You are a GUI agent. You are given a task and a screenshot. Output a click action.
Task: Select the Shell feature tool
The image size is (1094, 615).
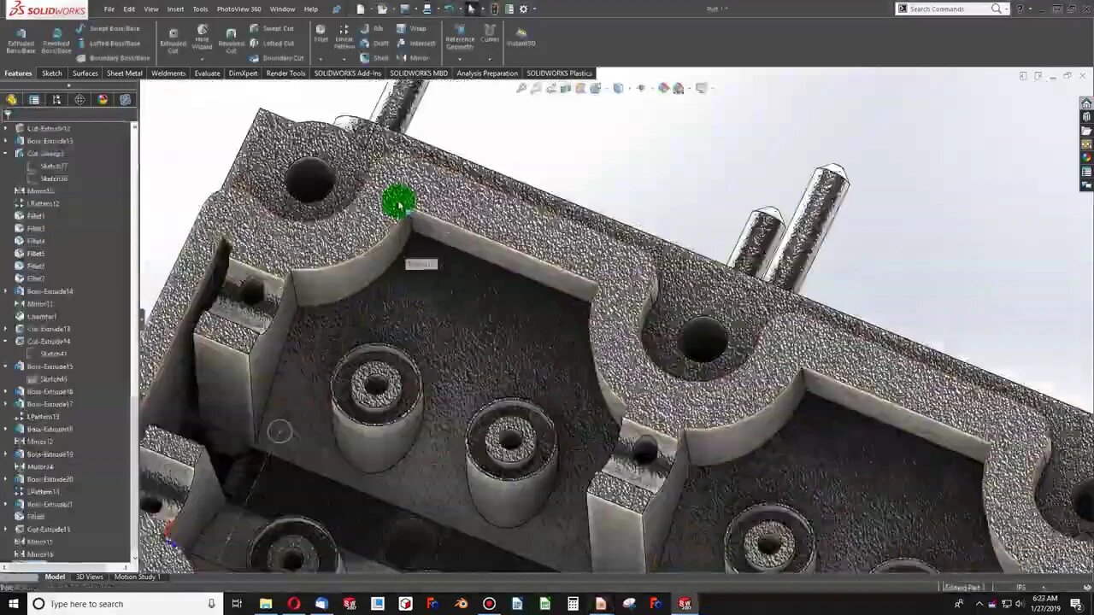point(374,58)
